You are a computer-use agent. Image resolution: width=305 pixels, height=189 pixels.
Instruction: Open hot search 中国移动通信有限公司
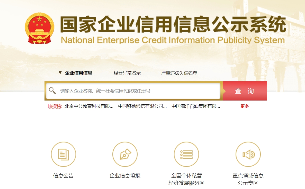click(x=142, y=106)
